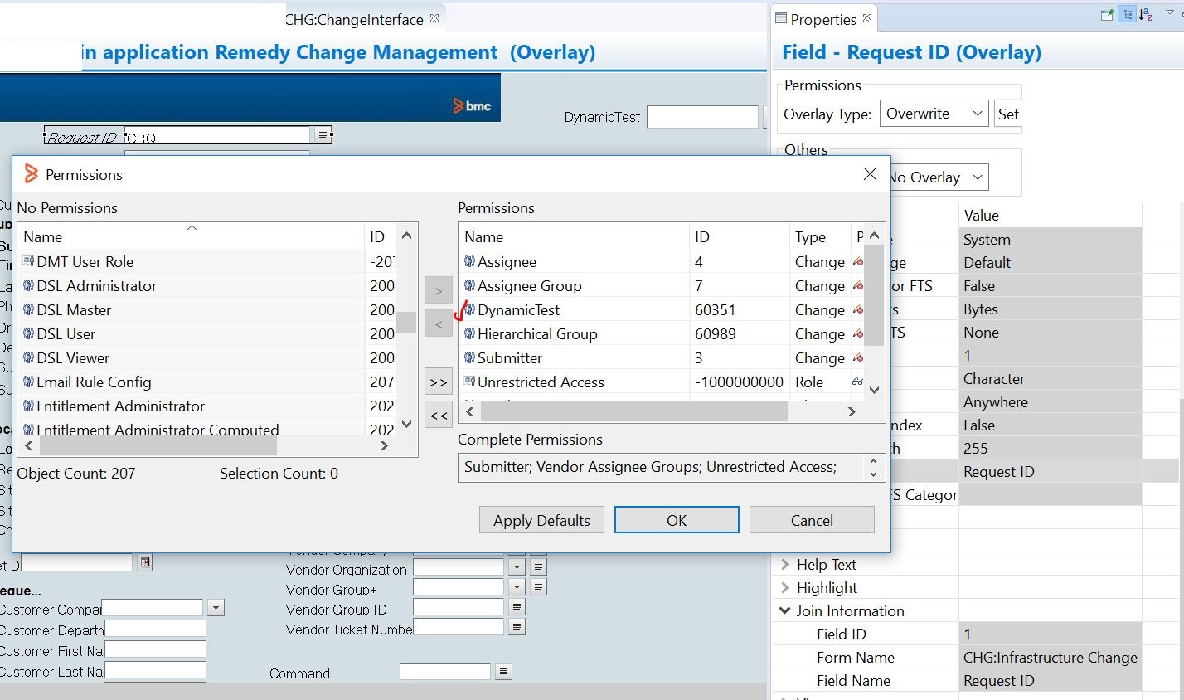The width and height of the screenshot is (1184, 700).
Task: Click the add single permission > button
Action: [x=439, y=290]
